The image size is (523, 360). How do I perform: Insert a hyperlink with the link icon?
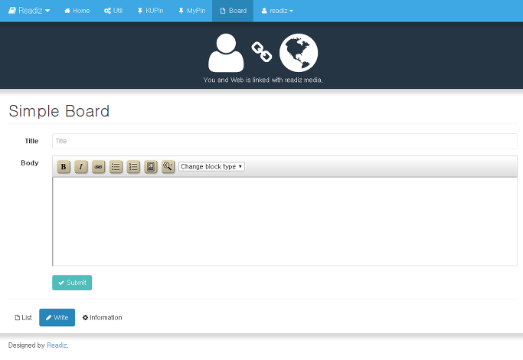[x=98, y=166]
